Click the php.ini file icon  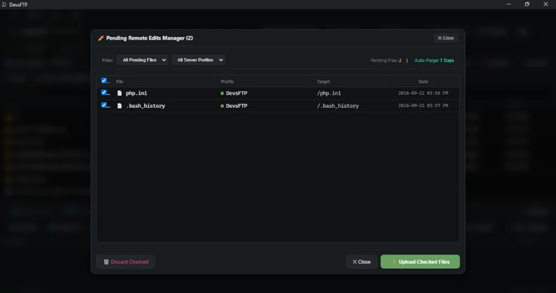[x=119, y=93]
